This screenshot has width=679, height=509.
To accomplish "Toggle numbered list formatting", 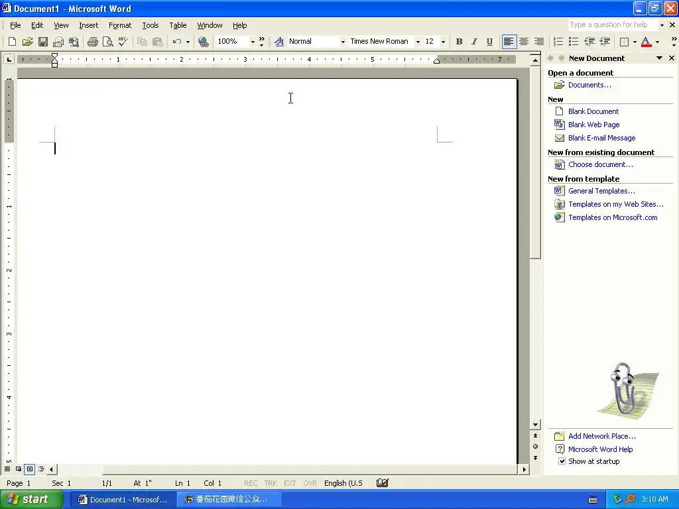I will pyautogui.click(x=558, y=42).
